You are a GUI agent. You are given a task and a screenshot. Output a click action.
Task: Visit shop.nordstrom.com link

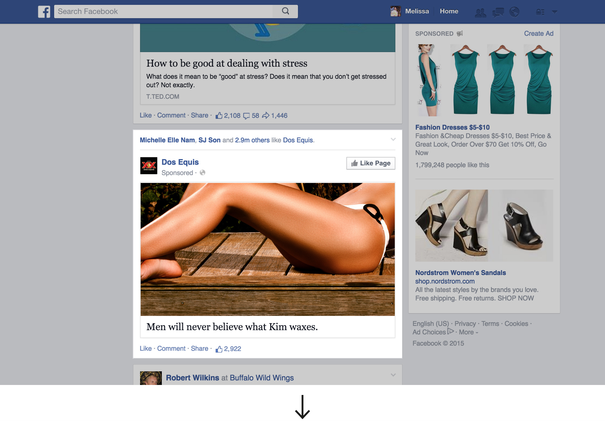point(445,281)
